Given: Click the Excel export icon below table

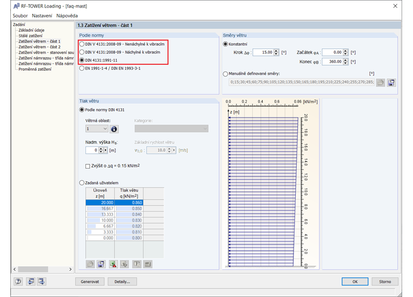Looking at the screenshot, I should click(x=113, y=264).
